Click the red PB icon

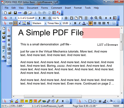tap(58, 13)
